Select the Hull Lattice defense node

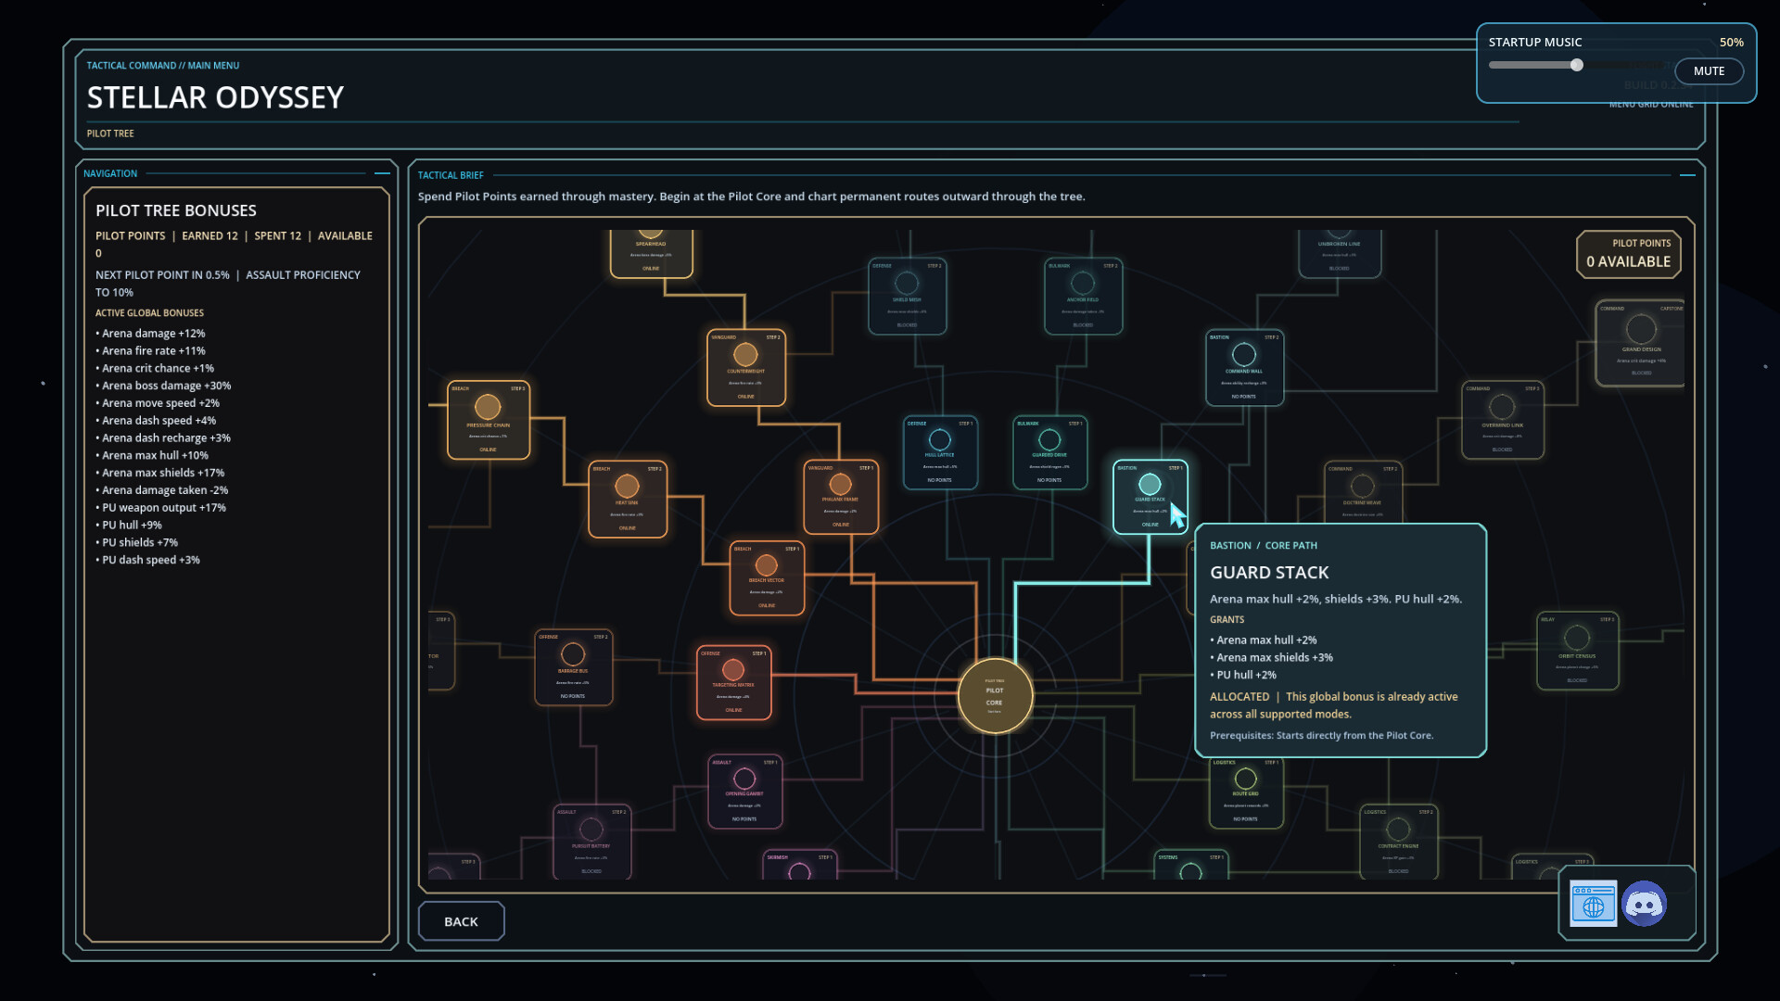(940, 452)
